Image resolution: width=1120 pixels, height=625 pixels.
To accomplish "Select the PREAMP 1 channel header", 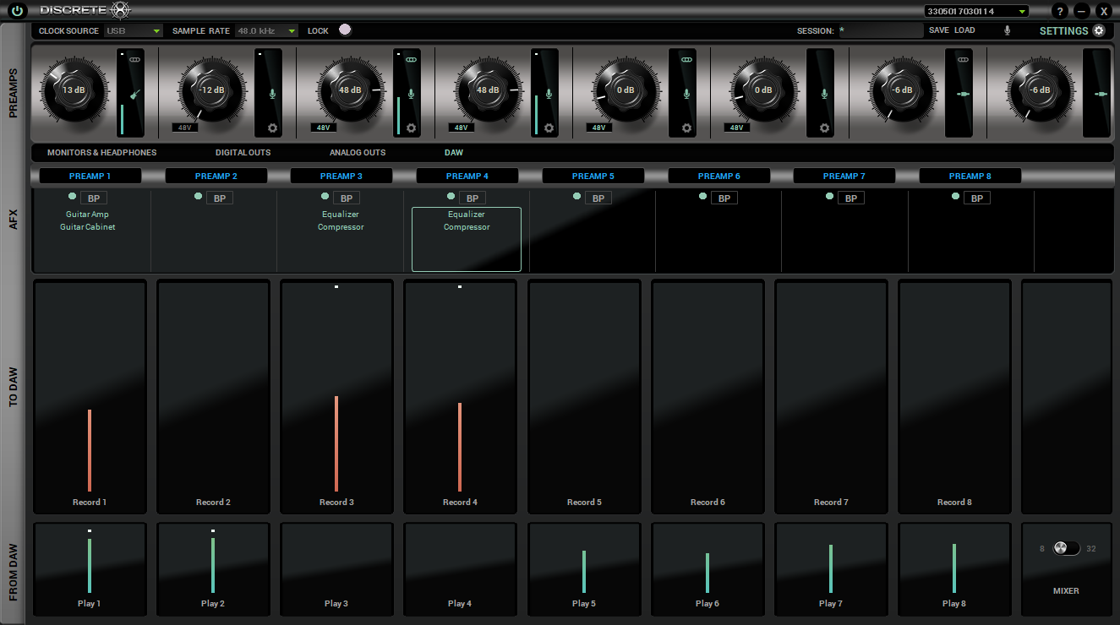I will tap(90, 176).
